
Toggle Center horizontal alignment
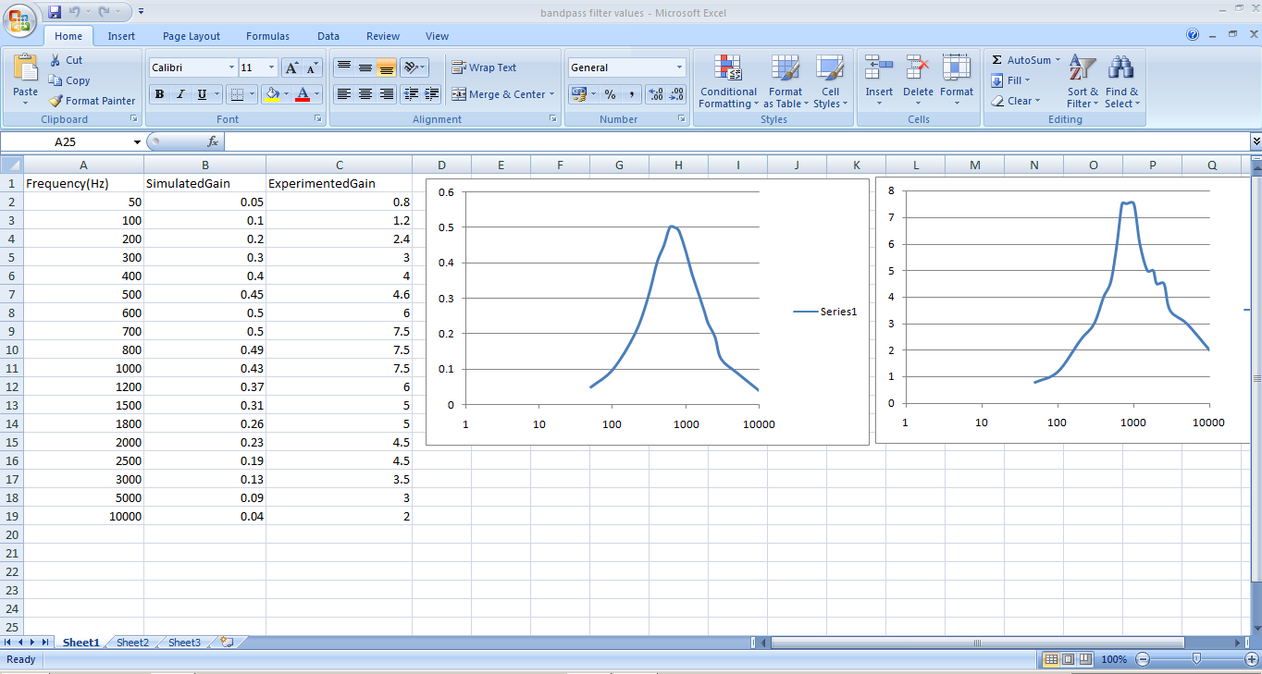[x=365, y=94]
